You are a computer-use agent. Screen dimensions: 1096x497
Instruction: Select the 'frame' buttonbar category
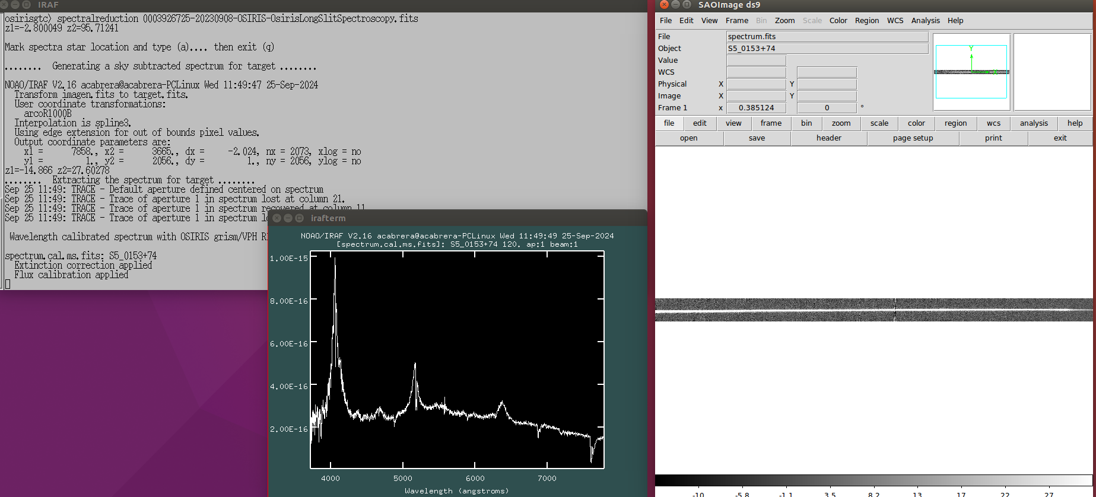[x=771, y=123]
